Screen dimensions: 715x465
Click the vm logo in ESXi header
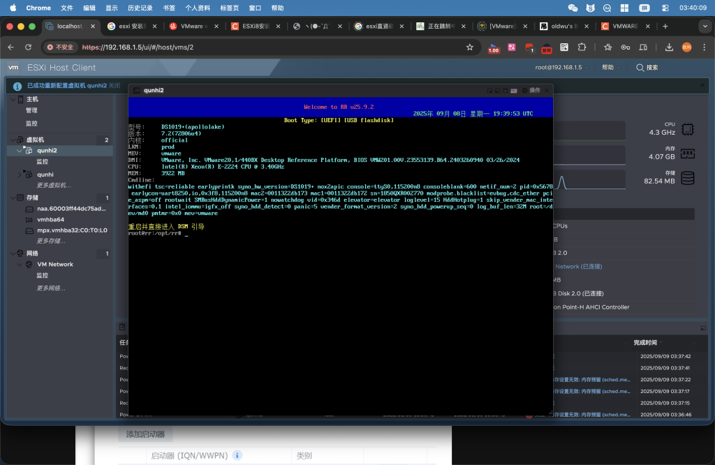(x=13, y=68)
